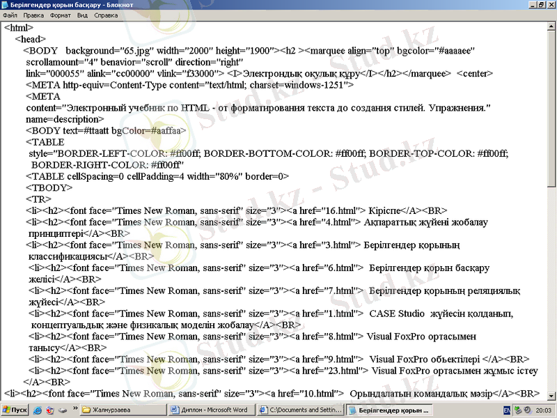Open the Вид menu

coord(82,15)
